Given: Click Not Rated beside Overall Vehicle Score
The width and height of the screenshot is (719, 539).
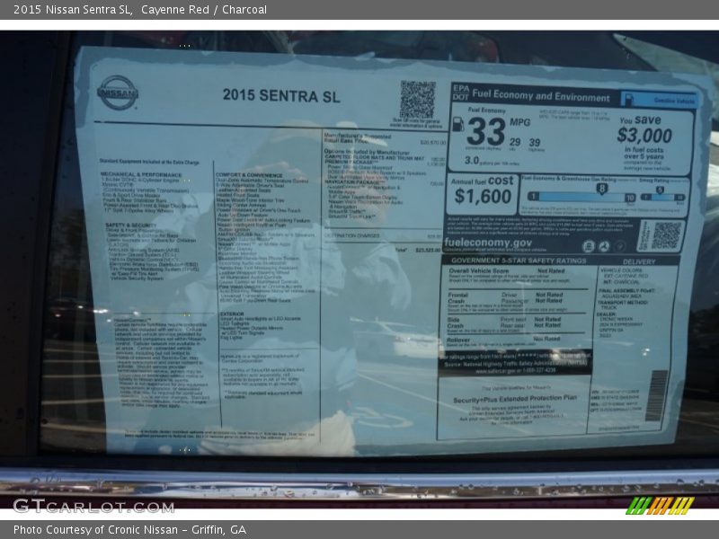Looking at the screenshot, I should [551, 271].
